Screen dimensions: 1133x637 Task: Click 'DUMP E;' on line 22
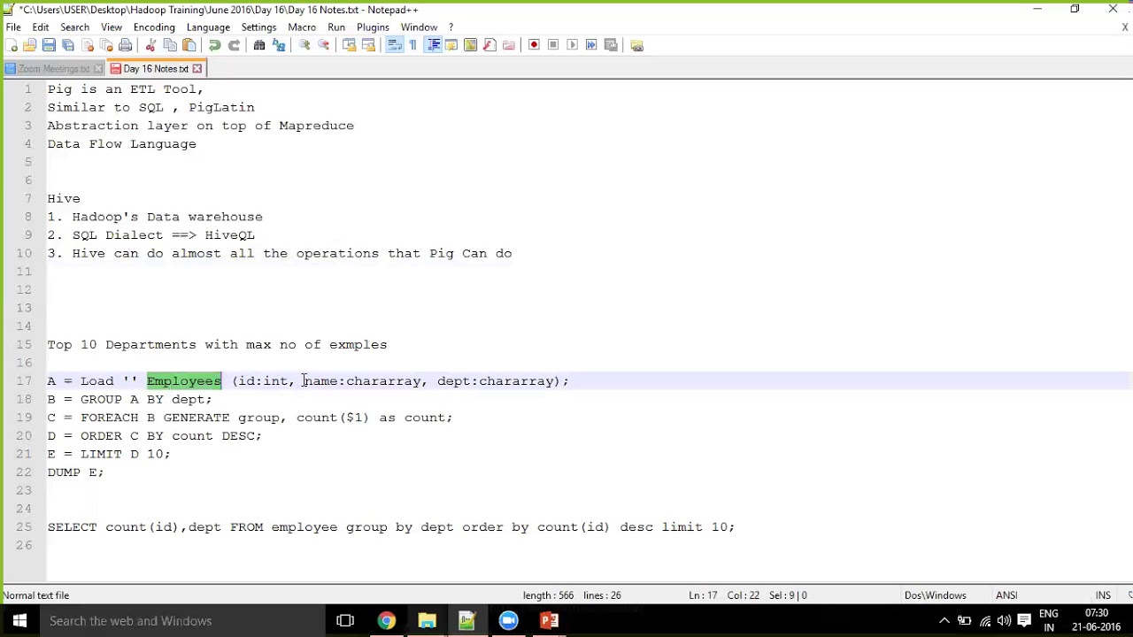75,472
